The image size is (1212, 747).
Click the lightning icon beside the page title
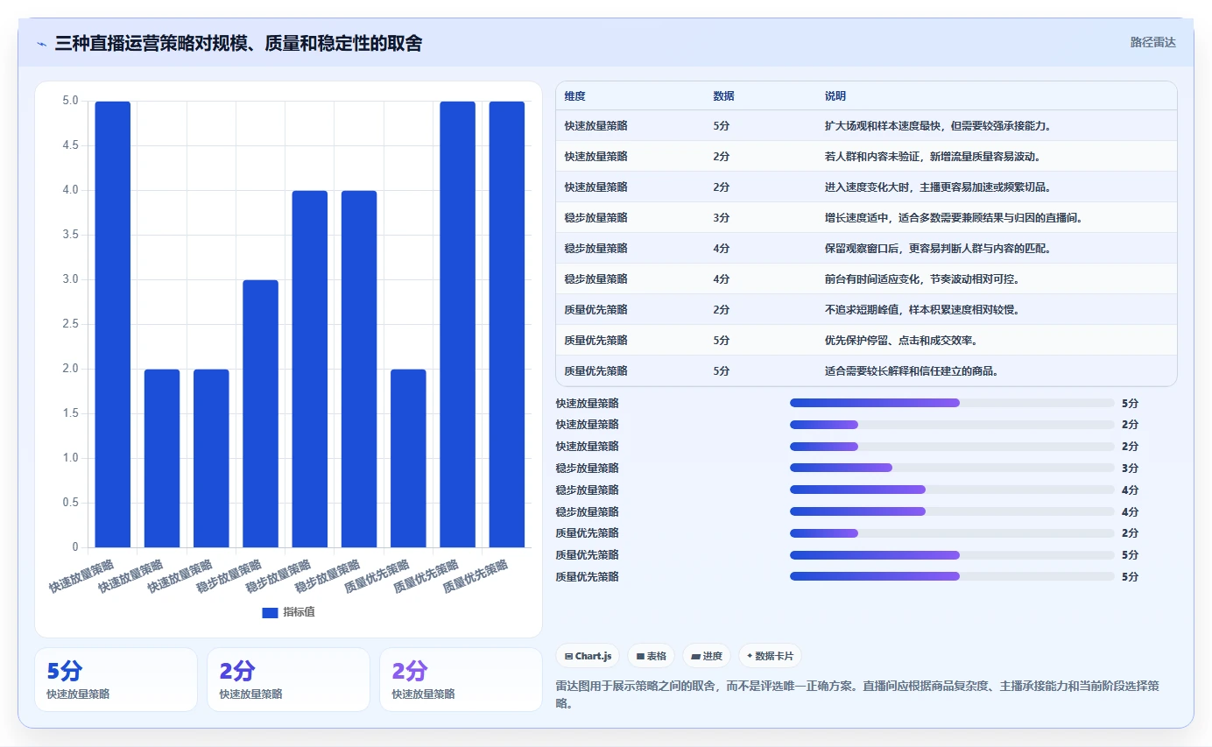41,43
